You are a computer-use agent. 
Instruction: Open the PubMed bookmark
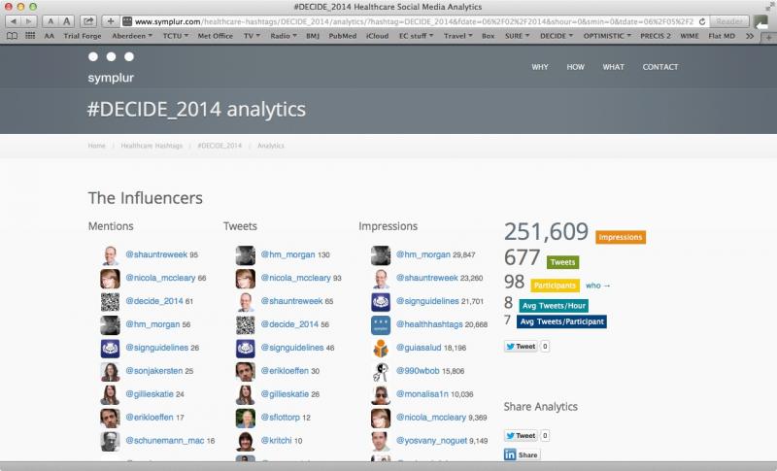[x=343, y=36]
